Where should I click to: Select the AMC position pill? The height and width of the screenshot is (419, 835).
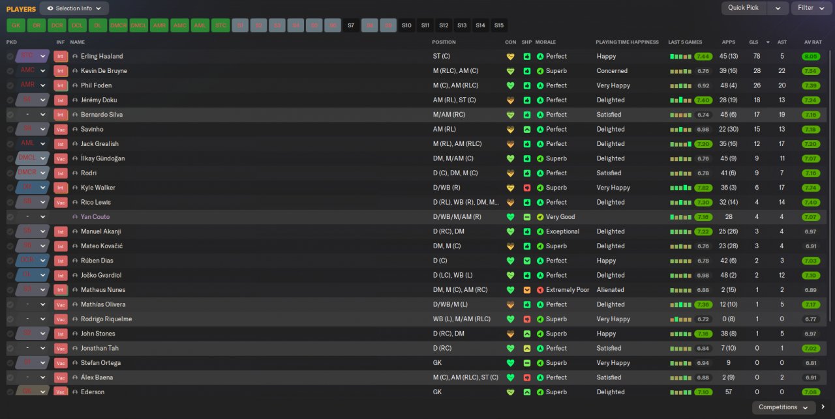click(179, 25)
